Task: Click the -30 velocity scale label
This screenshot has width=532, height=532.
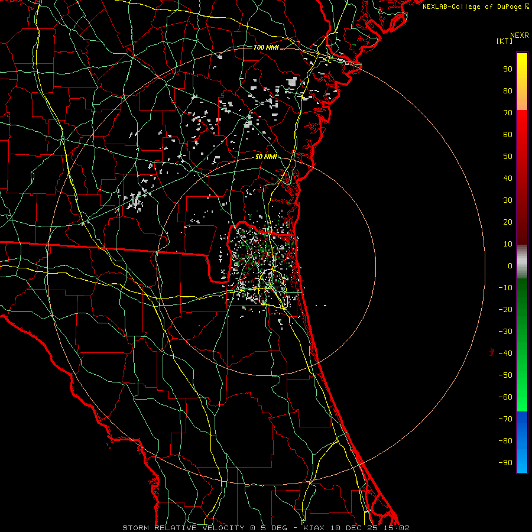Action: (505, 332)
